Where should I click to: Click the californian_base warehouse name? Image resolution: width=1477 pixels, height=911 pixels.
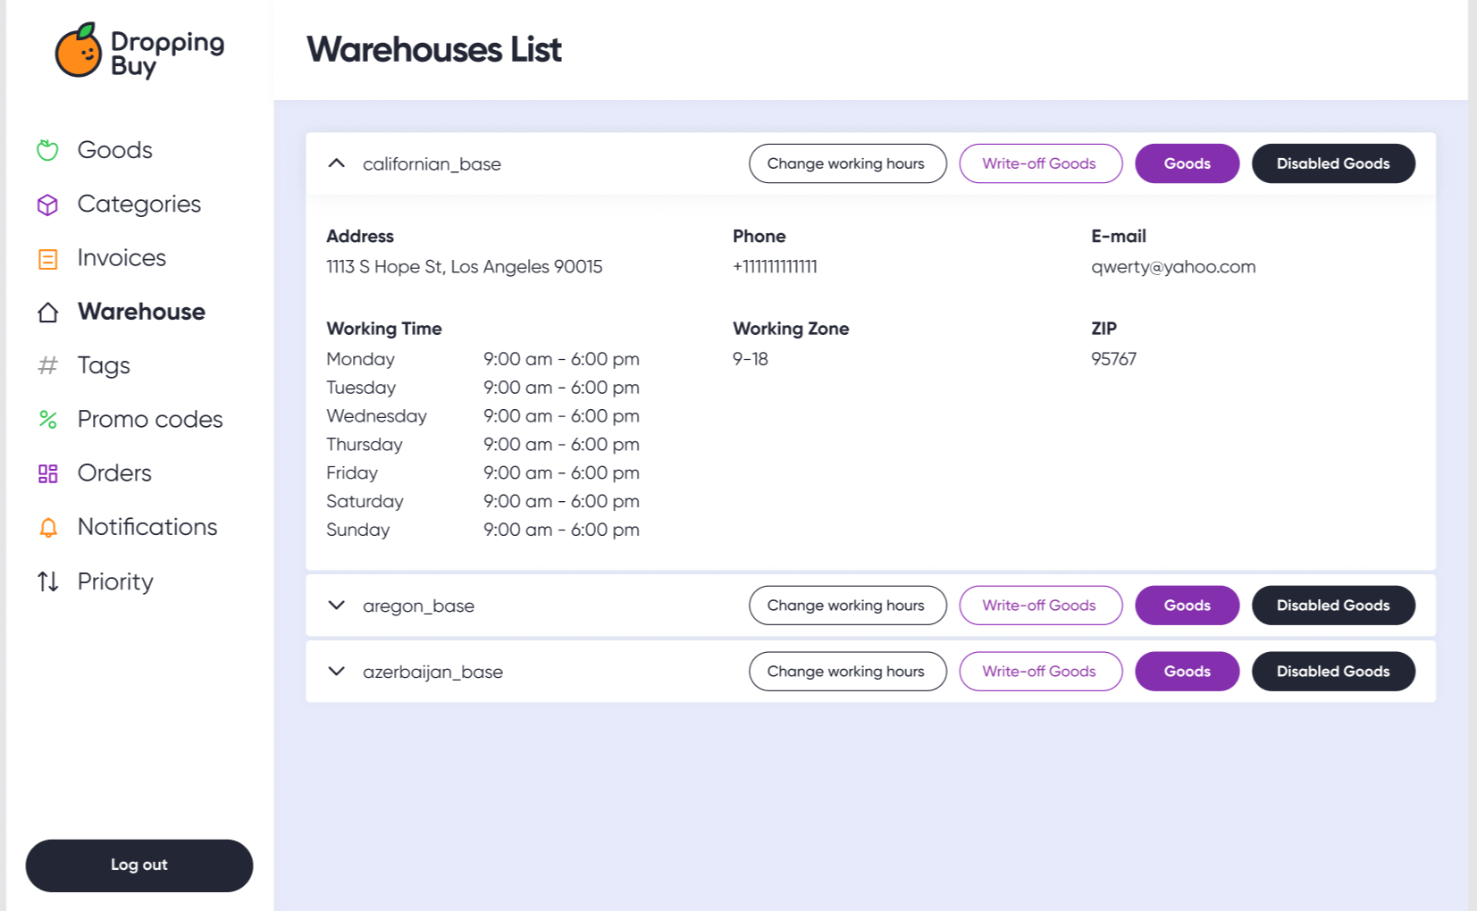click(432, 164)
